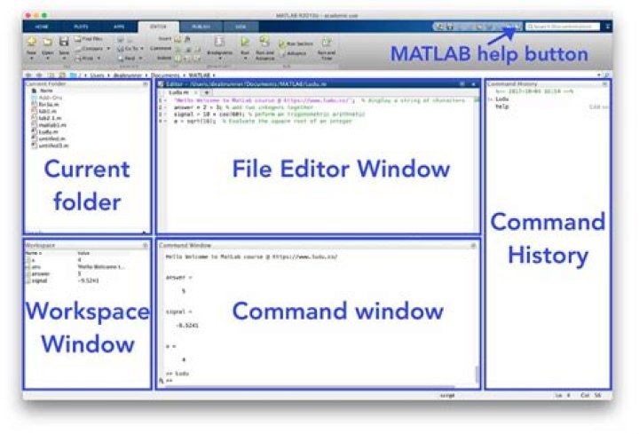The height and width of the screenshot is (434, 639).
Task: Click the Find button in Navigate section
Action: tap(127, 59)
